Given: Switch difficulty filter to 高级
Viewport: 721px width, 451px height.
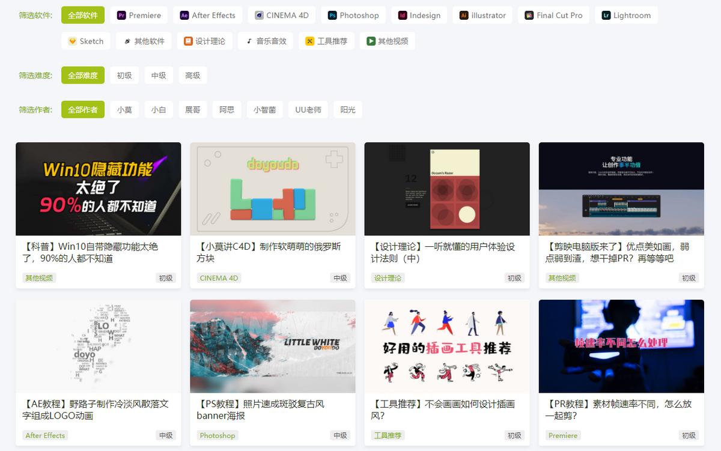Looking at the screenshot, I should [192, 75].
